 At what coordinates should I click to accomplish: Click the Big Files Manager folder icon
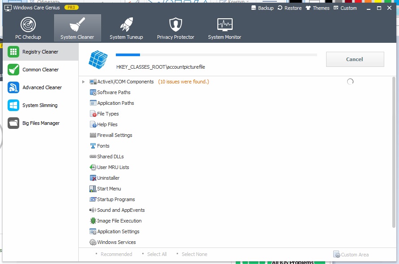[13, 123]
